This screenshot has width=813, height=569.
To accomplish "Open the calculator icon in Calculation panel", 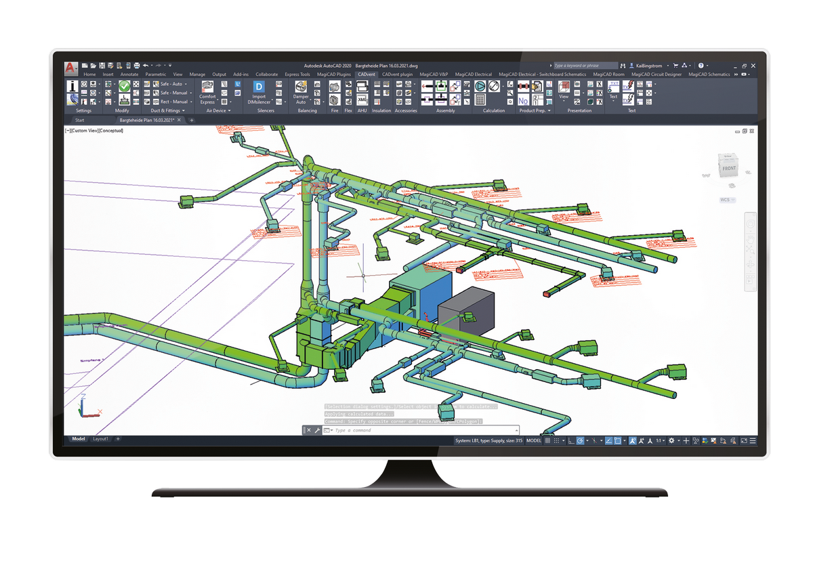I will click(x=480, y=100).
